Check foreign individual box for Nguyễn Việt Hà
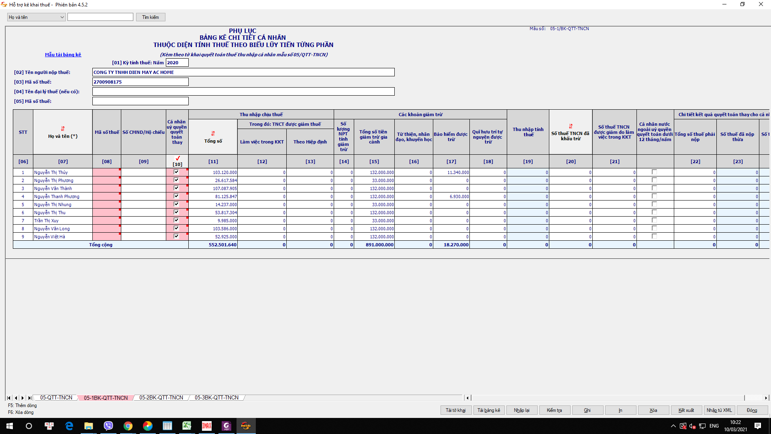This screenshot has height=434, width=771. [x=654, y=236]
